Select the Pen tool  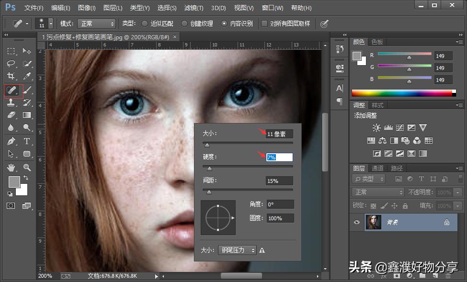(x=11, y=141)
